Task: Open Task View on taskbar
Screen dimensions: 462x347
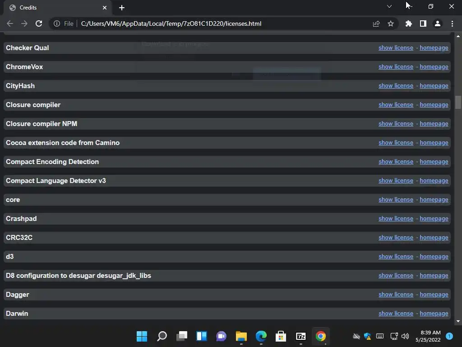Action: point(182,336)
